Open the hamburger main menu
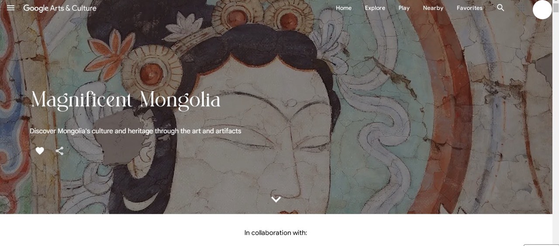The image size is (559, 246). coord(10,8)
